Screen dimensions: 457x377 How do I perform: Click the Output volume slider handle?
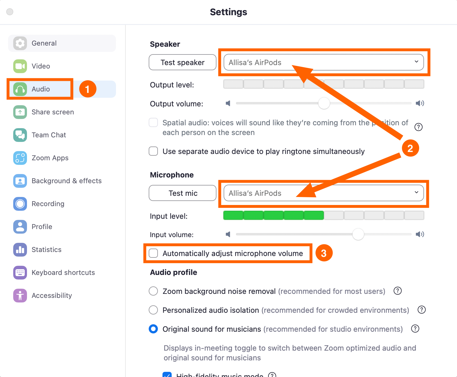point(324,103)
